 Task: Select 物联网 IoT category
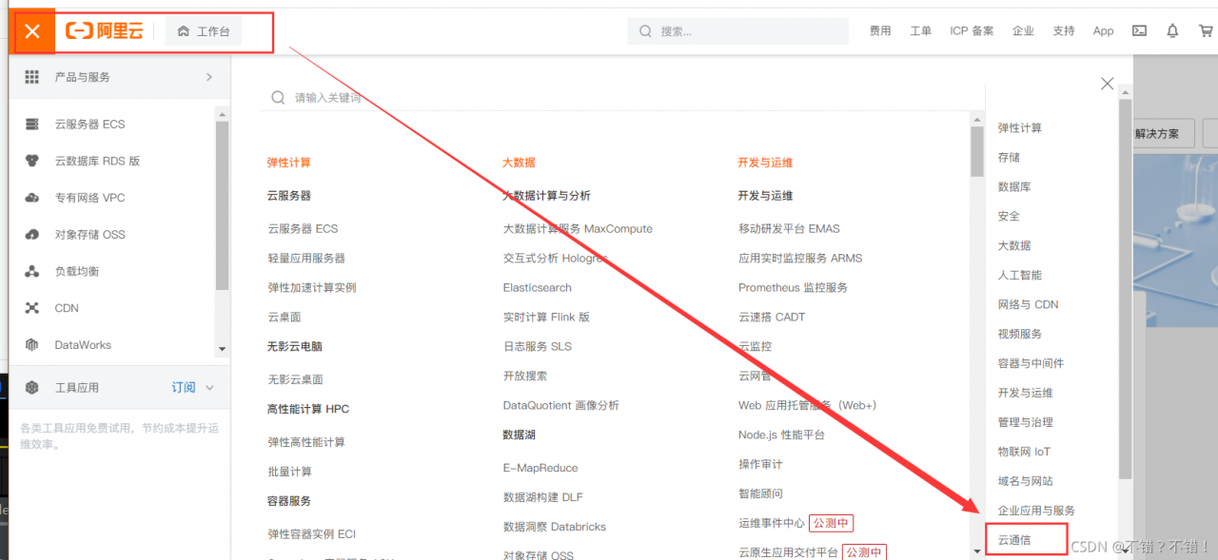(x=1024, y=452)
